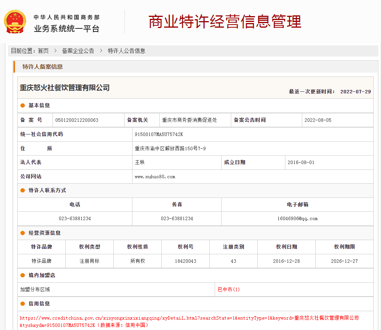Open the creditchina.gov.cn credit information URL
The width and height of the screenshot is (381, 330).
(x=189, y=321)
